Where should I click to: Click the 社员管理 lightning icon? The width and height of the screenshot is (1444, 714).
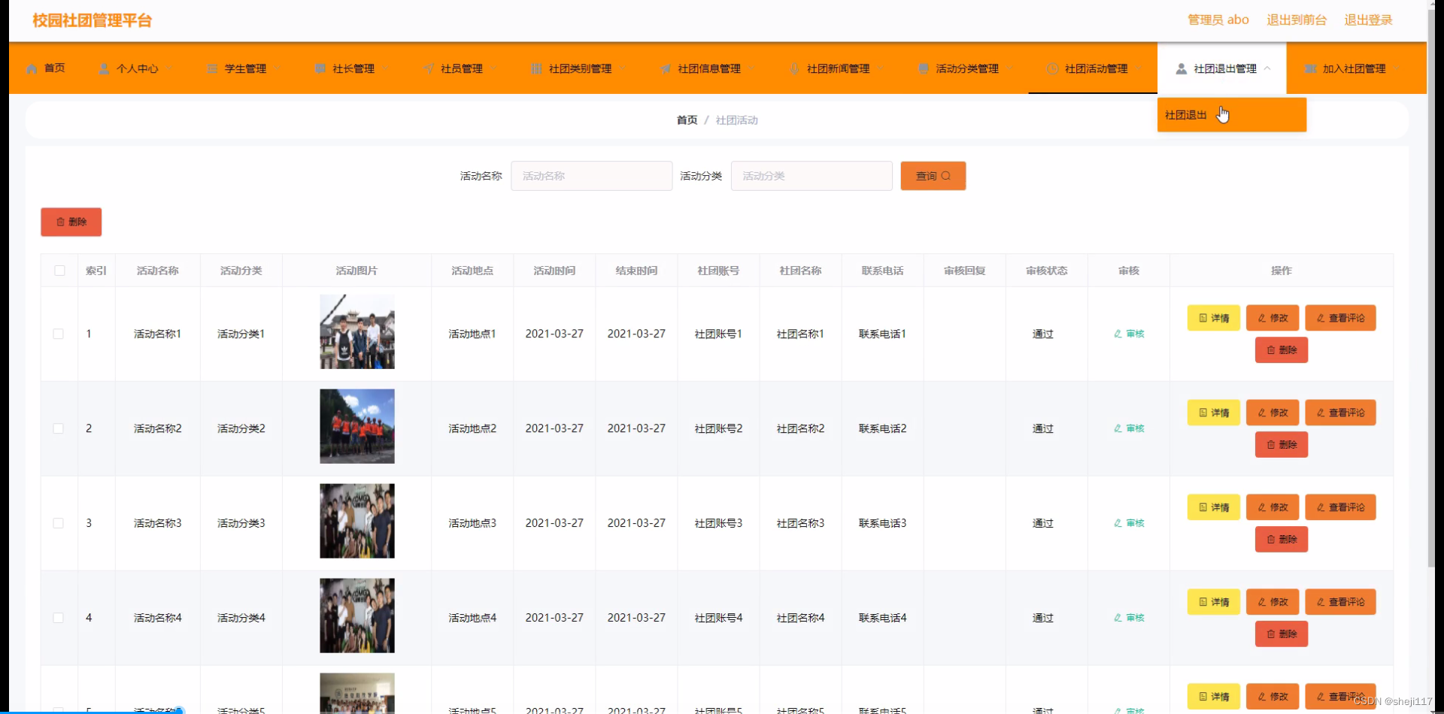point(428,68)
